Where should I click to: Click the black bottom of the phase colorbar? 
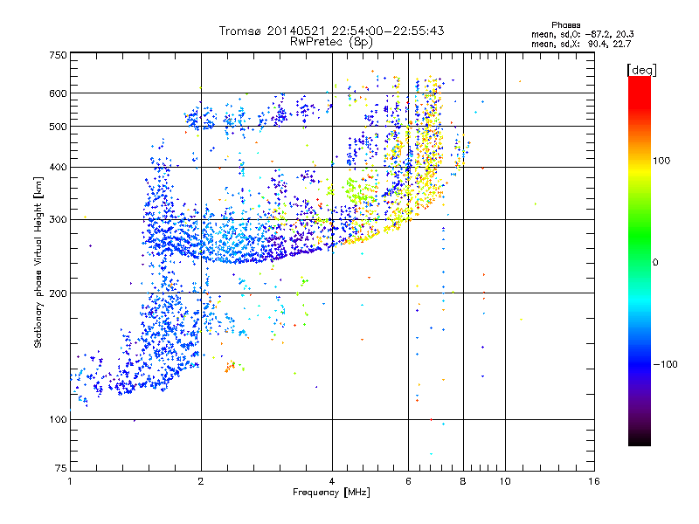pos(640,439)
